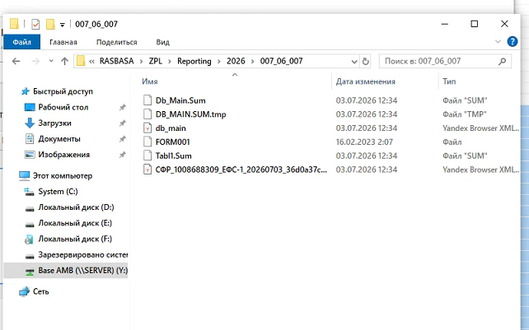Go up one folder level

tap(64, 61)
